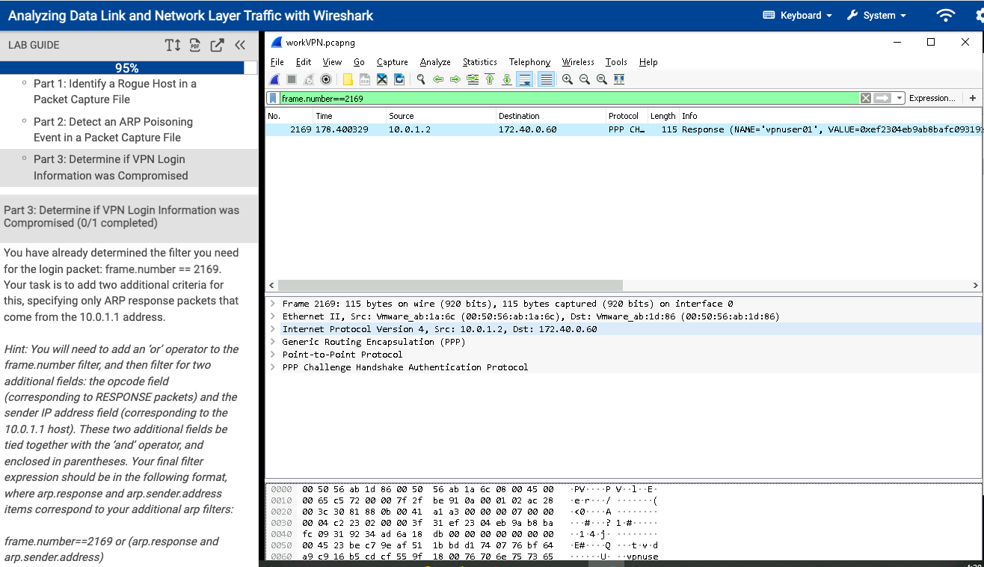The width and height of the screenshot is (984, 567).
Task: Click the filter bookmarks icon
Action: point(273,97)
